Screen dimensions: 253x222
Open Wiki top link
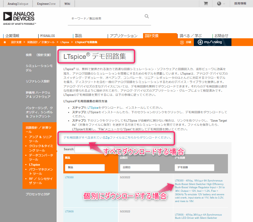click(67, 4)
